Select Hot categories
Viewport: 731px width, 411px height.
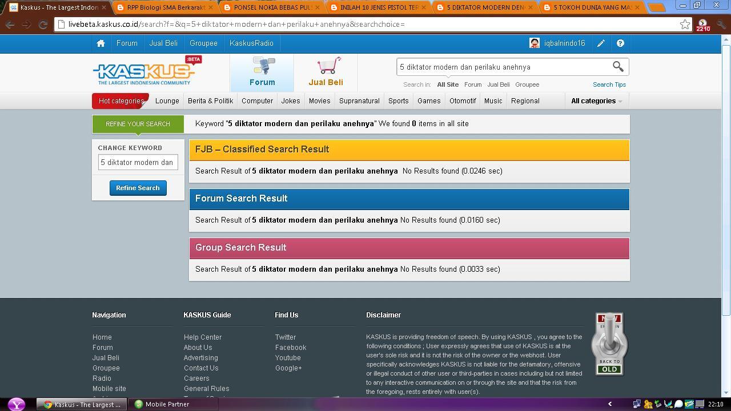pyautogui.click(x=121, y=101)
